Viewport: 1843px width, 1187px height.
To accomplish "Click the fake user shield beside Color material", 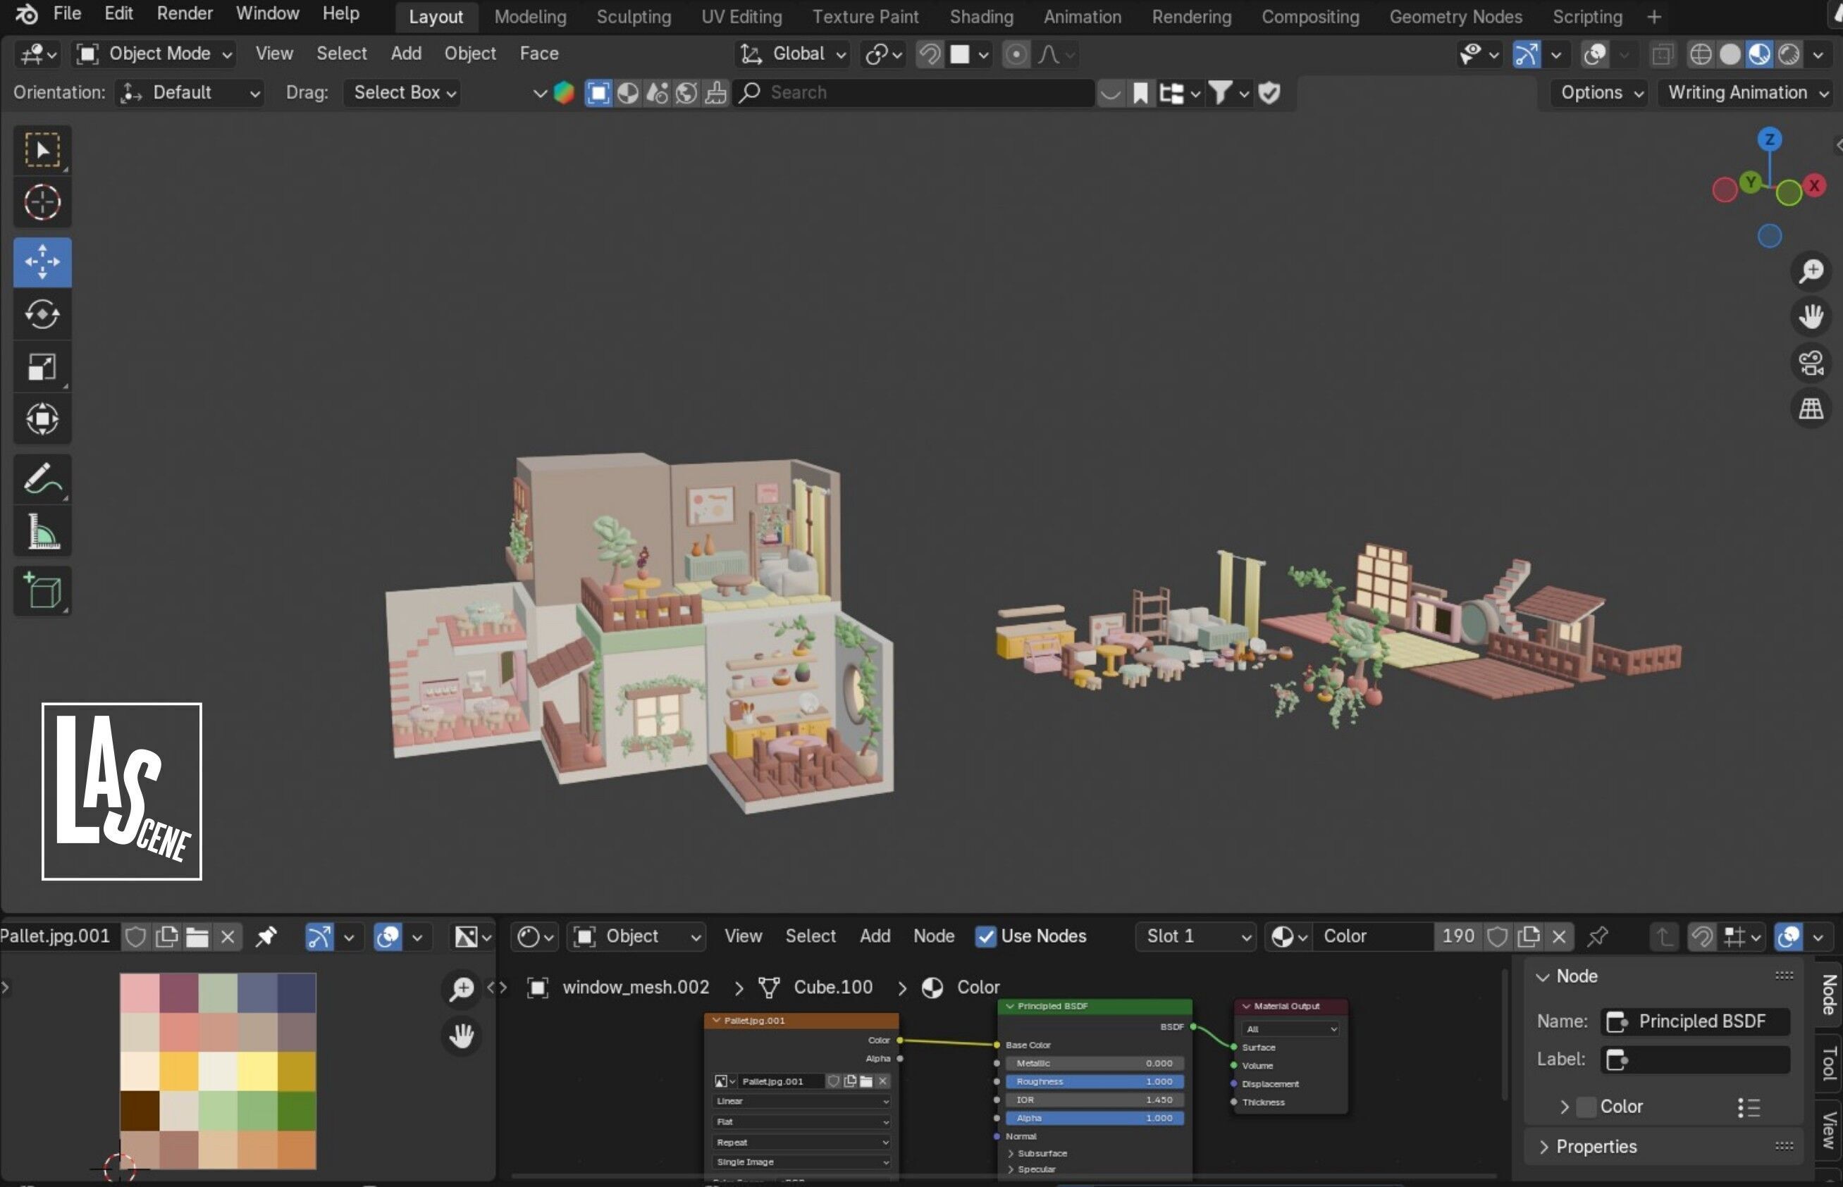I will 1498,936.
